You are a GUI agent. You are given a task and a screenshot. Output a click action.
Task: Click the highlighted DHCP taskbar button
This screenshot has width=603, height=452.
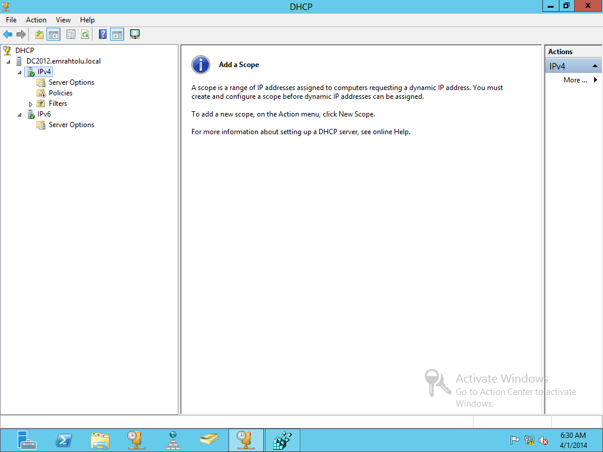pyautogui.click(x=246, y=440)
